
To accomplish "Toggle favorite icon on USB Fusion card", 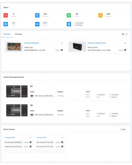I will [62, 43].
